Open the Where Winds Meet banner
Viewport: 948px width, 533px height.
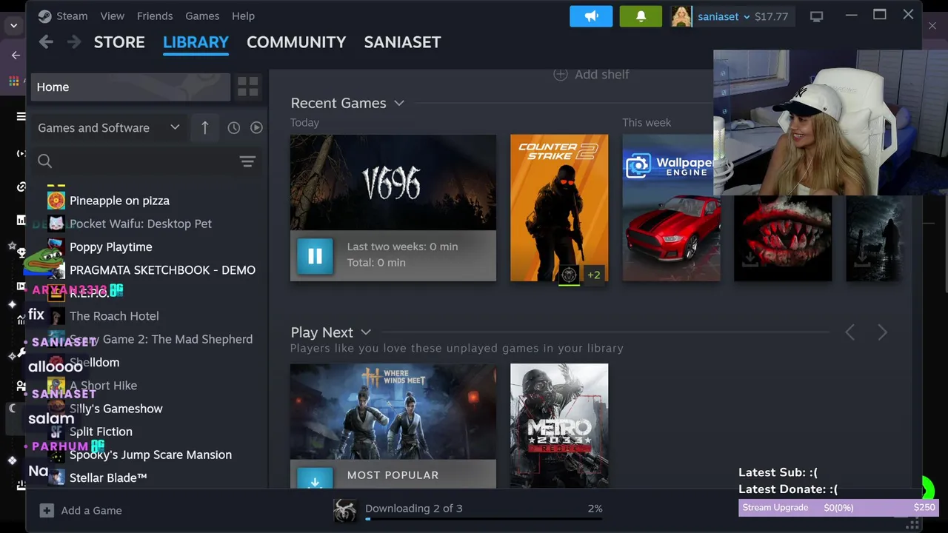393,412
